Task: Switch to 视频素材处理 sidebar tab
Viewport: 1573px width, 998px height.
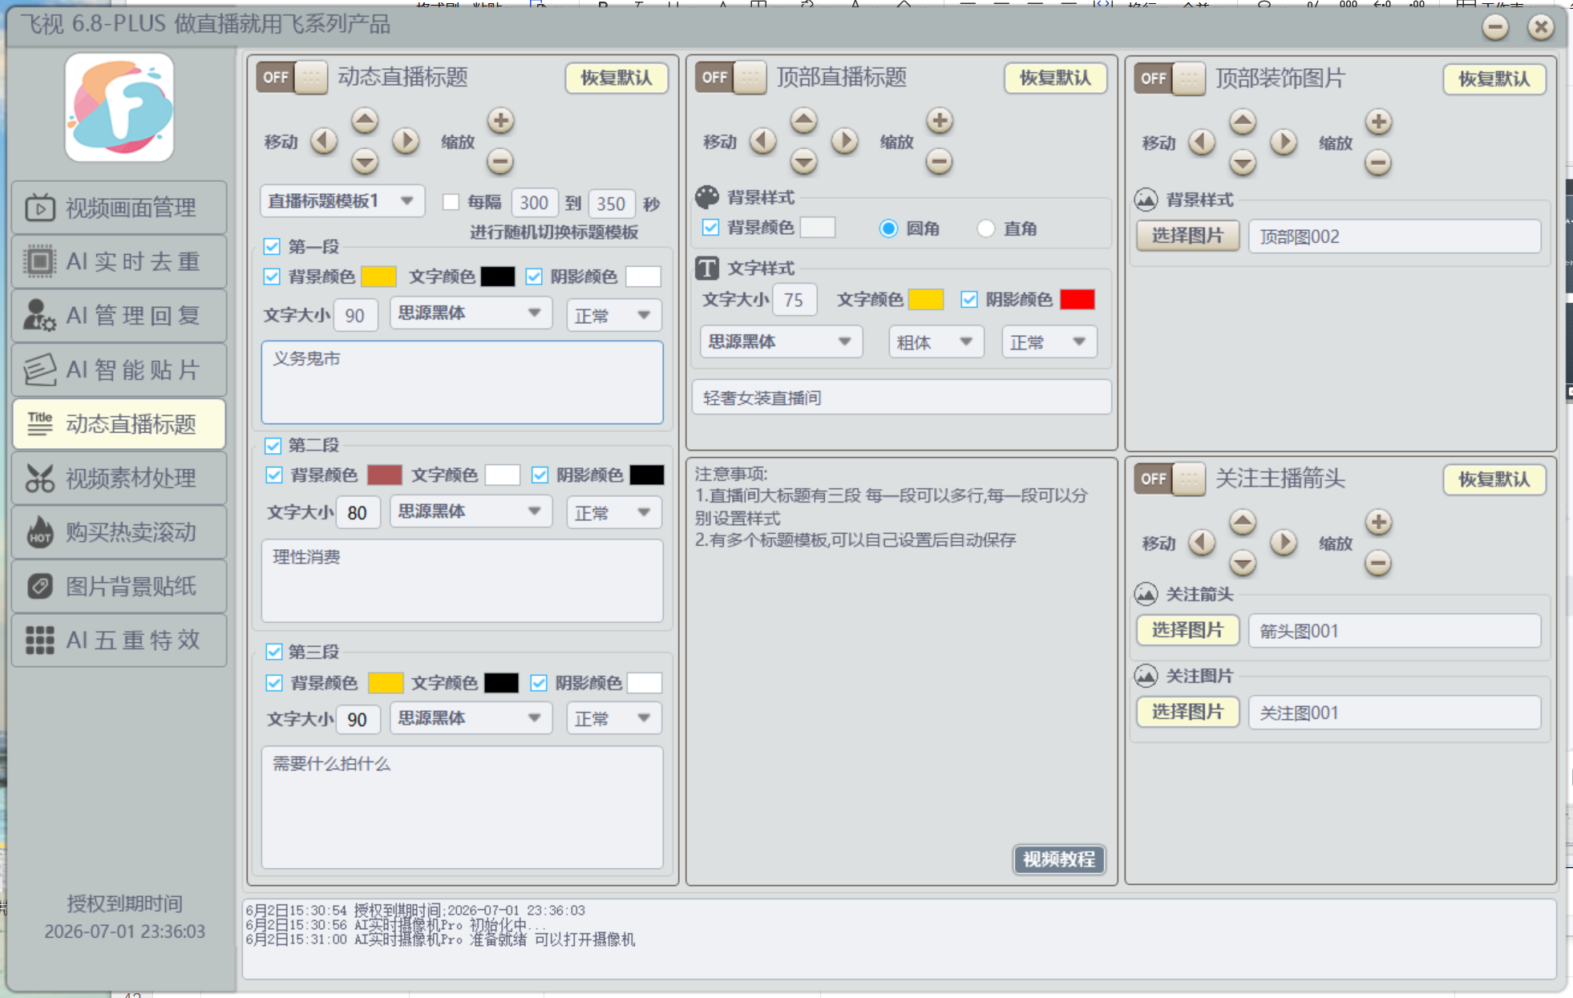Action: [119, 478]
